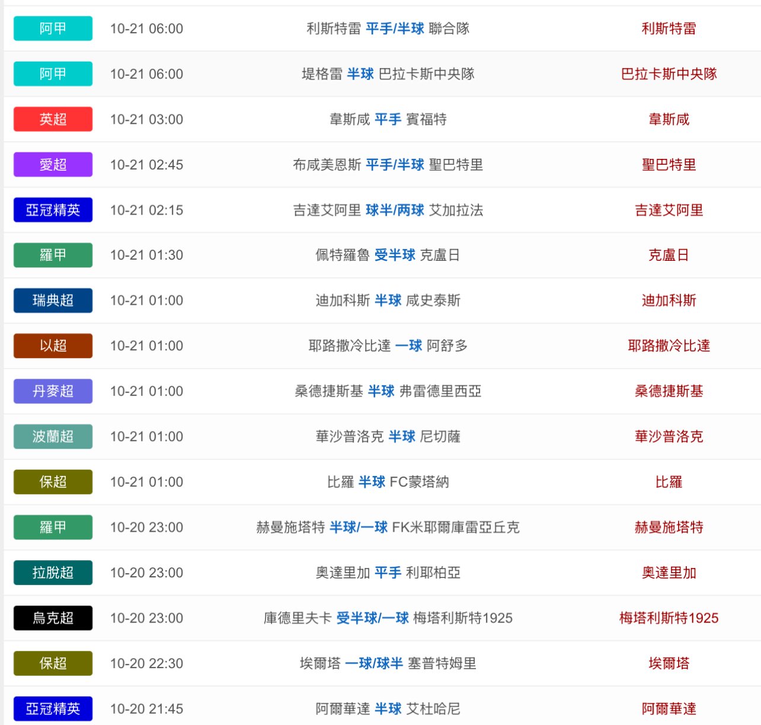
Task: Open the red 聖巴特里 prediction link
Action: (669, 165)
